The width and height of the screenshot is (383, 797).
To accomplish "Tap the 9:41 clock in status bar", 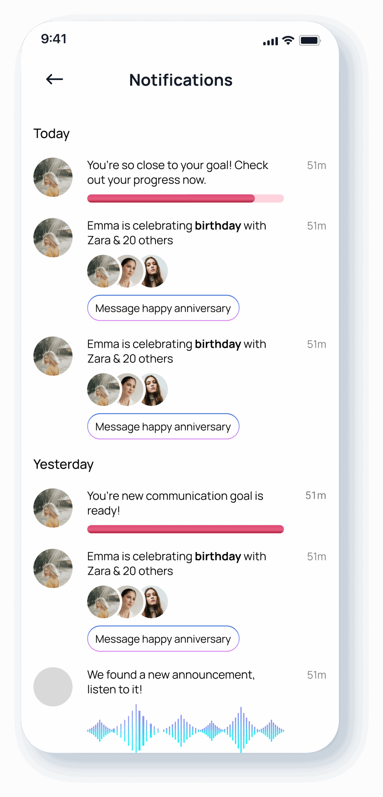I will point(54,39).
